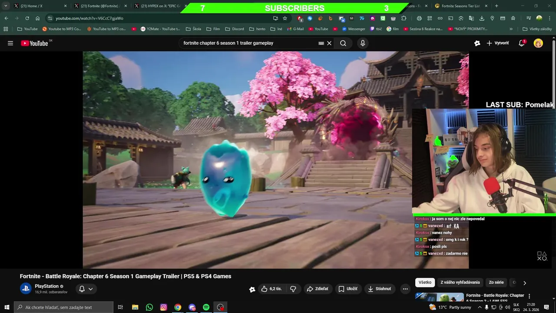Save the video via Uložiť
Image resolution: width=556 pixels, height=313 pixels.
pyautogui.click(x=348, y=289)
